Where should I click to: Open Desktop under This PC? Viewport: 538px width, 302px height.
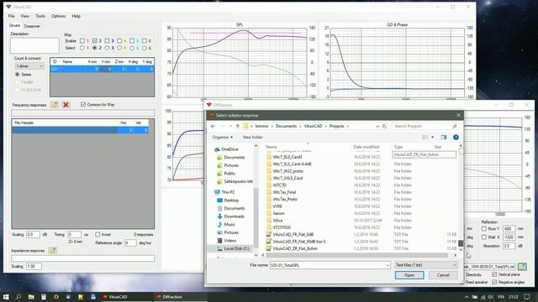pos(228,200)
